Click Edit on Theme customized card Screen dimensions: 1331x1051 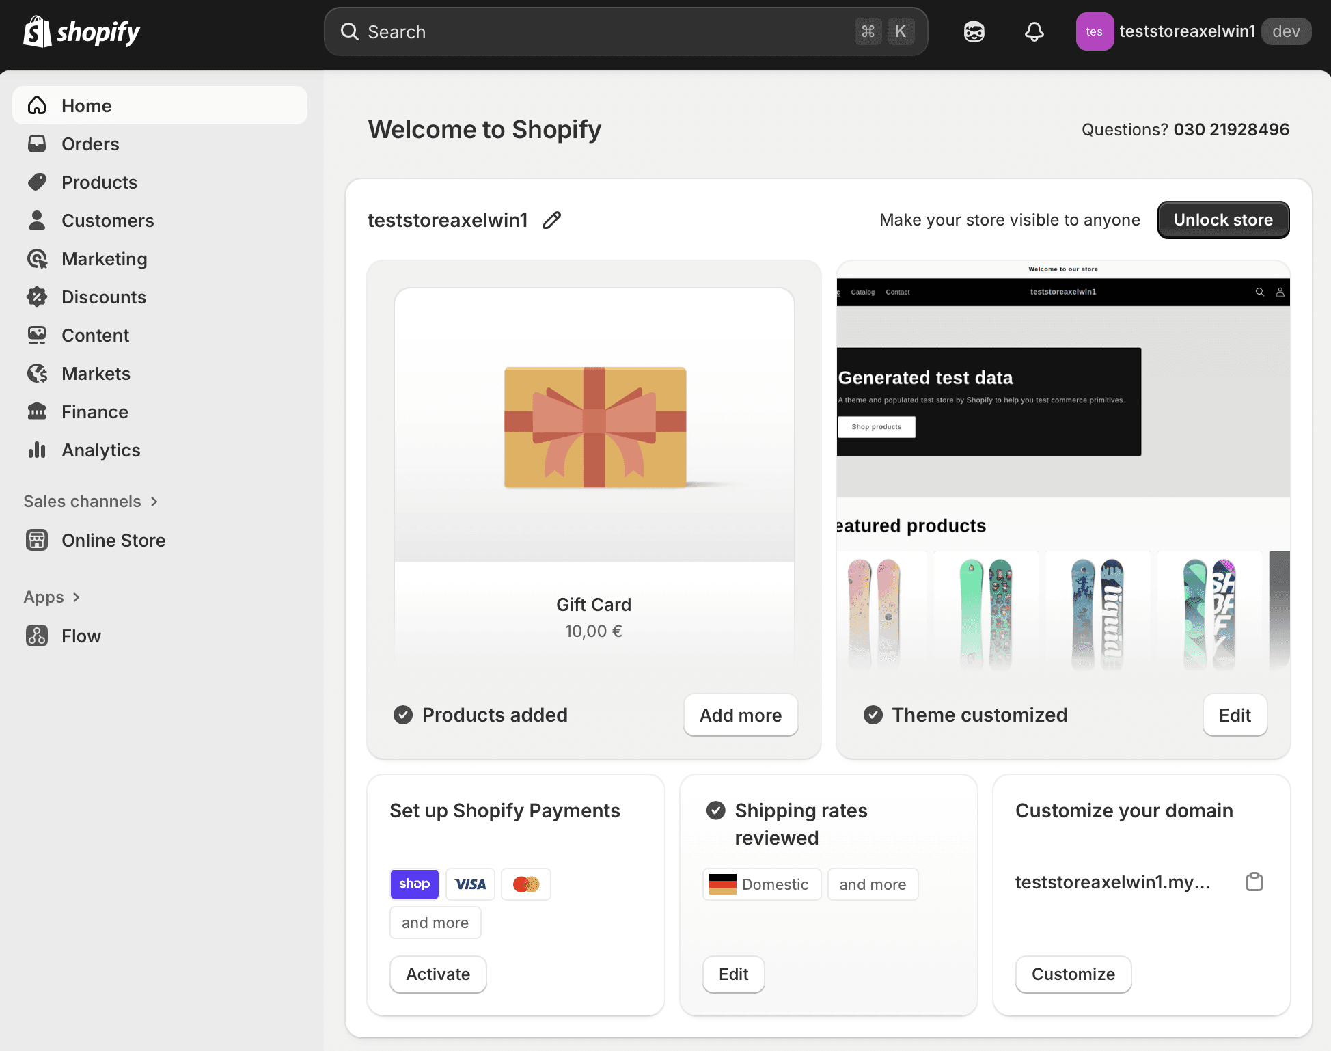1235,715
